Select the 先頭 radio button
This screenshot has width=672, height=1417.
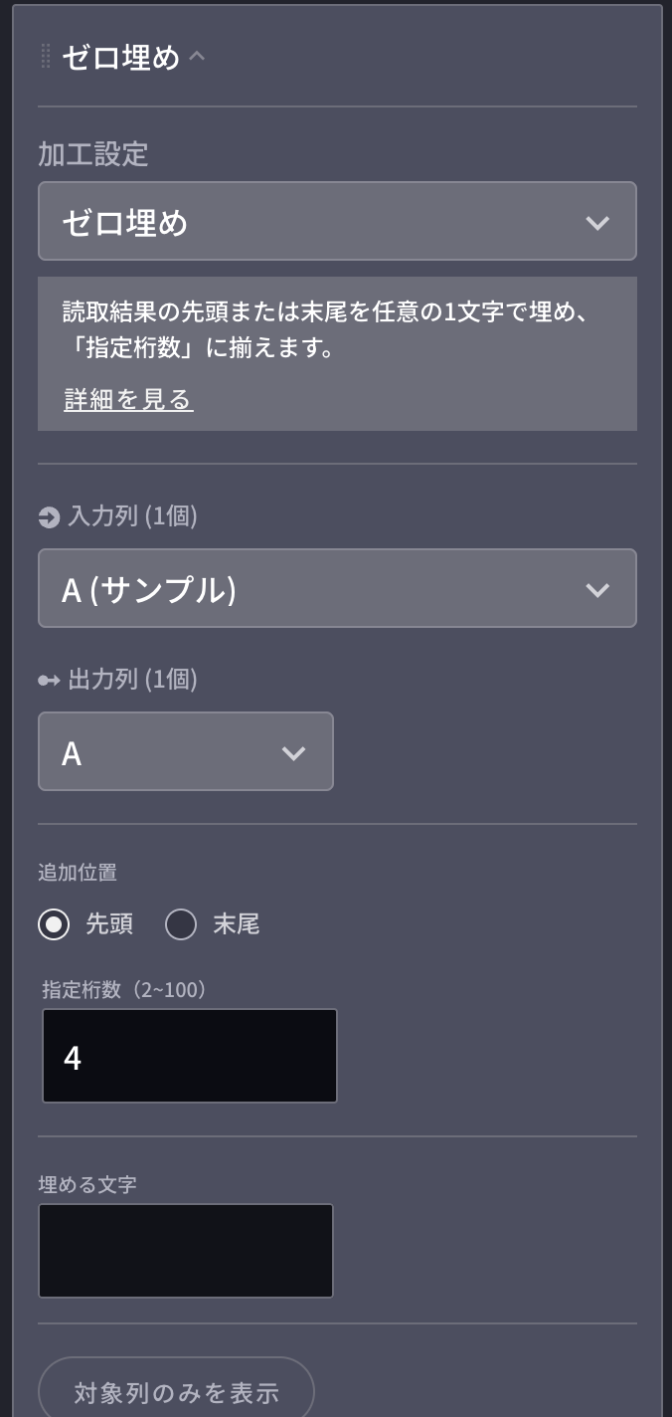point(53,924)
